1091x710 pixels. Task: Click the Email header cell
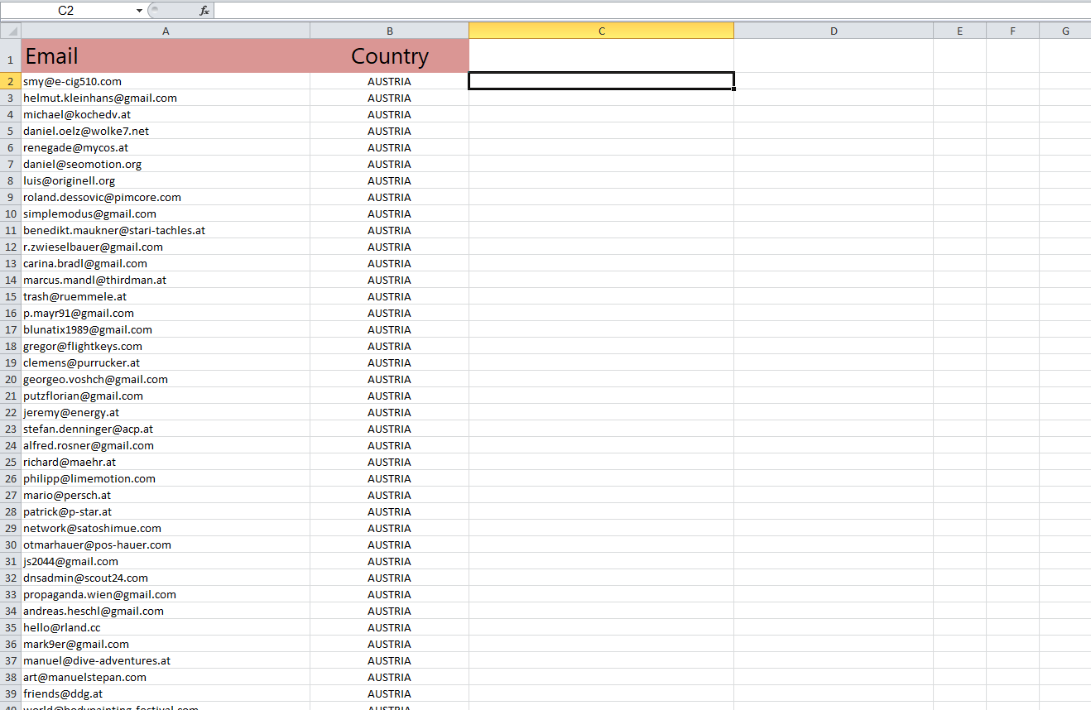click(166, 55)
